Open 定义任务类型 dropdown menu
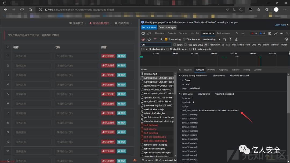Image resolution: width=290 pixels, height=163 pixels. pos(100,23)
